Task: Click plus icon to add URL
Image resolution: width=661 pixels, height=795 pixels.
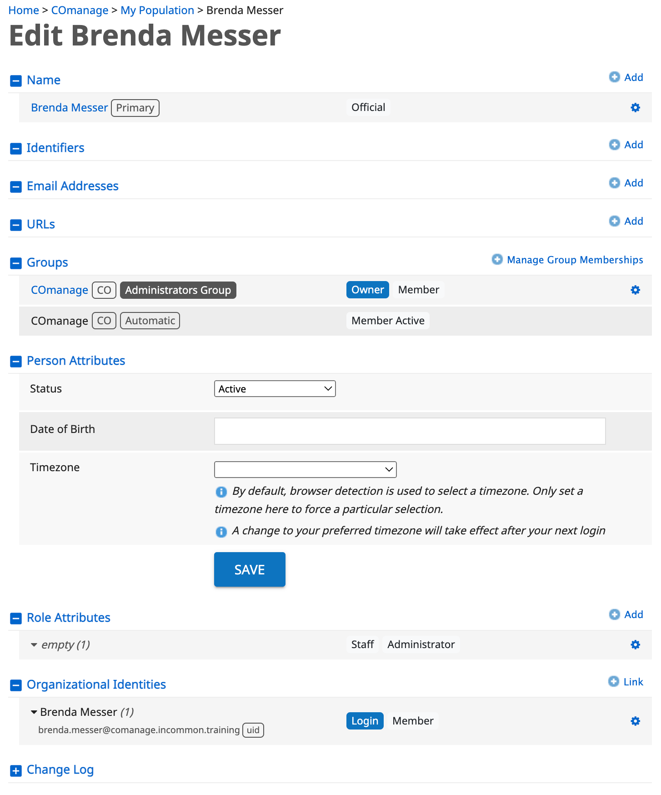Action: (x=614, y=221)
